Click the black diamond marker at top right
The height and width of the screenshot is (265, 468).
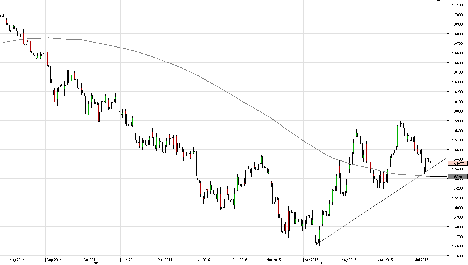tap(439, 1)
